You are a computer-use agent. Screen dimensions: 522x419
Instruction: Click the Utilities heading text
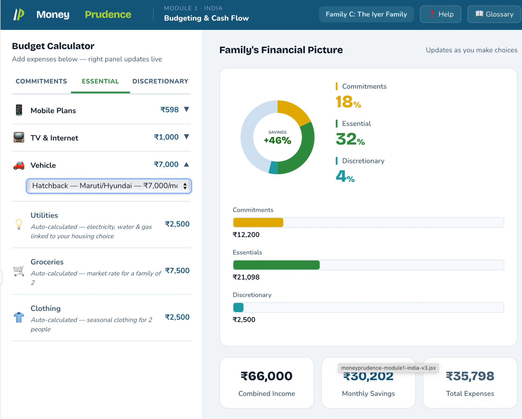[x=44, y=215]
